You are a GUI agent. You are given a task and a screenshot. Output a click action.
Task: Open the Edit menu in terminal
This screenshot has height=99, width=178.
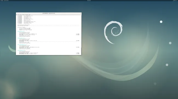19,15
